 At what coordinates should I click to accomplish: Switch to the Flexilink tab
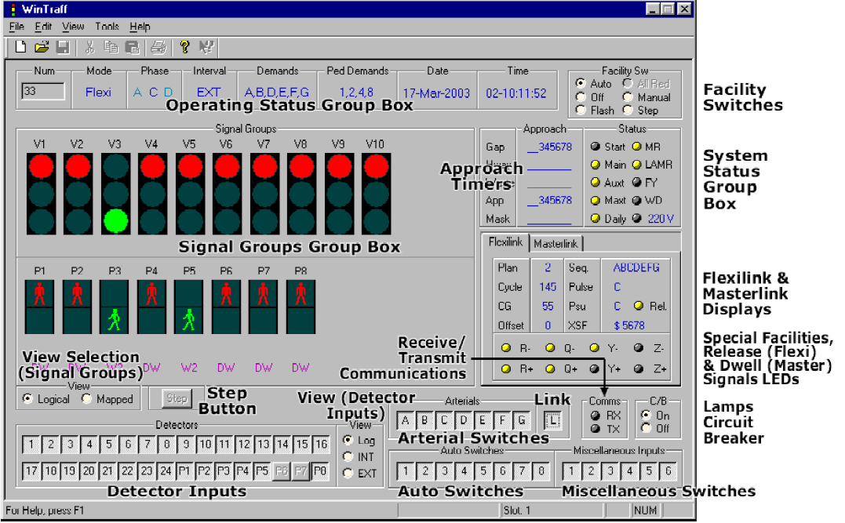[x=505, y=242]
